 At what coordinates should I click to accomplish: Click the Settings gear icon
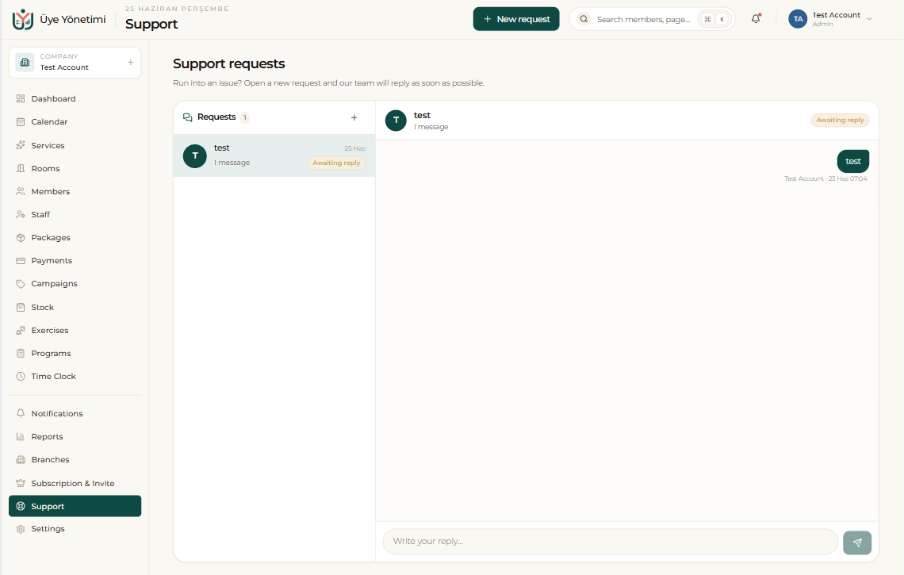click(21, 529)
